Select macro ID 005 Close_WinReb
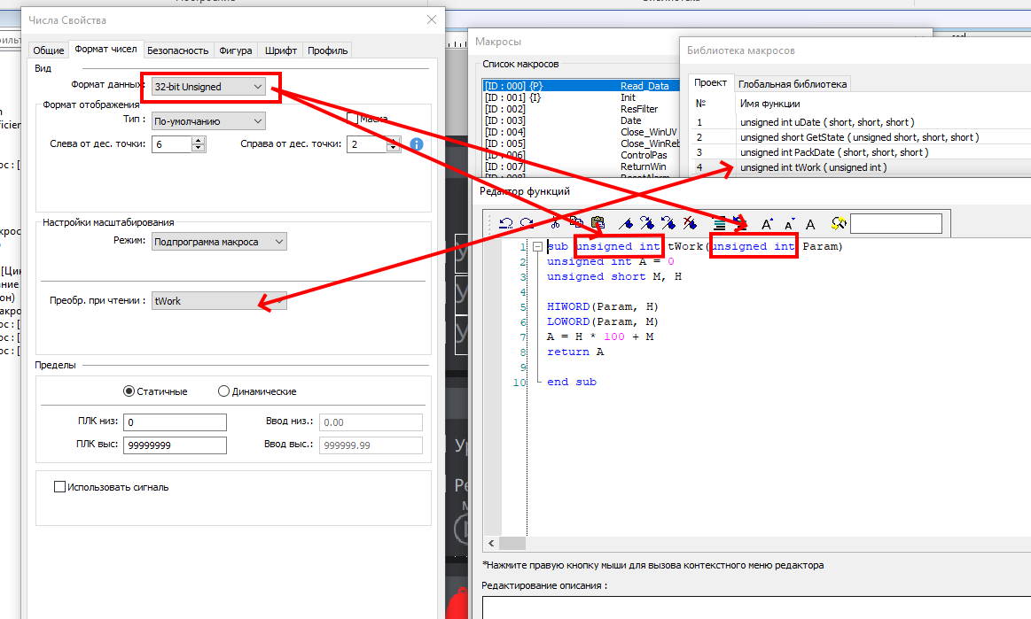Image resolution: width=1031 pixels, height=619 pixels. pos(581,143)
